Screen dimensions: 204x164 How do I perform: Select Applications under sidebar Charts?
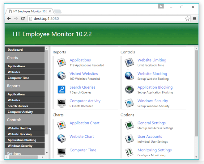click(x=25, y=66)
